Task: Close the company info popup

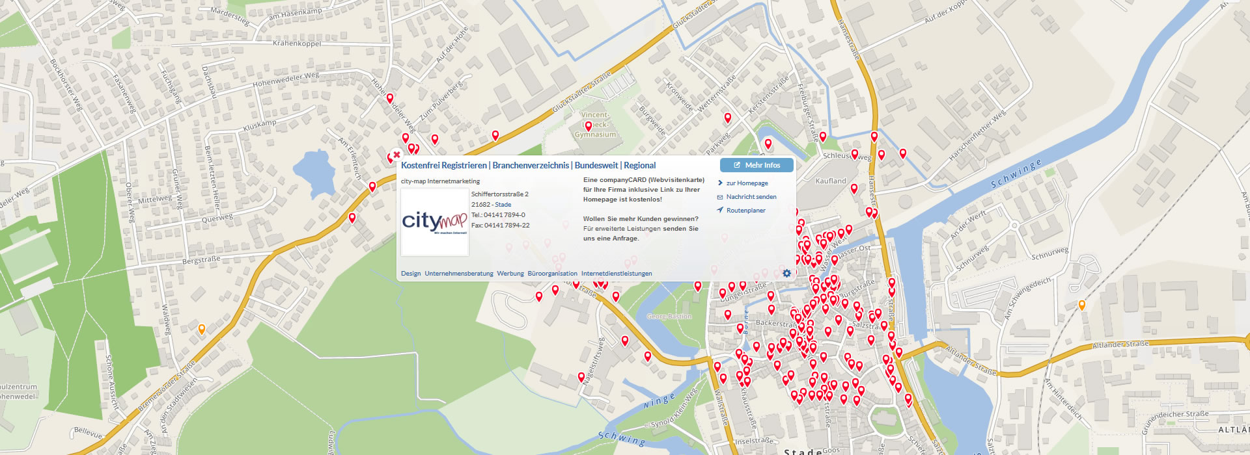Action: coord(396,155)
